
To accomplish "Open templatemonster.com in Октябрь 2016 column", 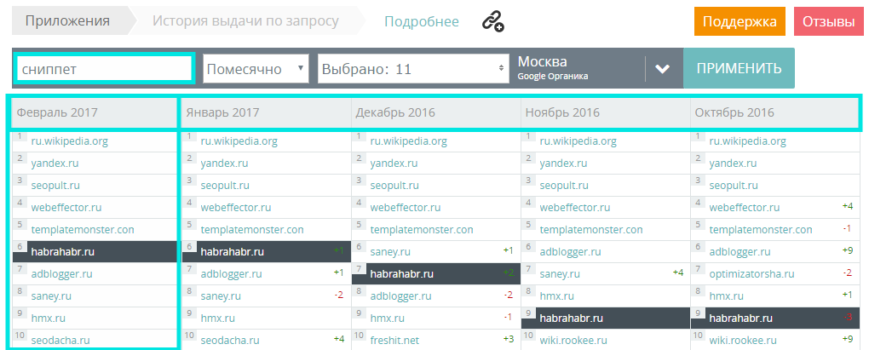I will [x=761, y=230].
